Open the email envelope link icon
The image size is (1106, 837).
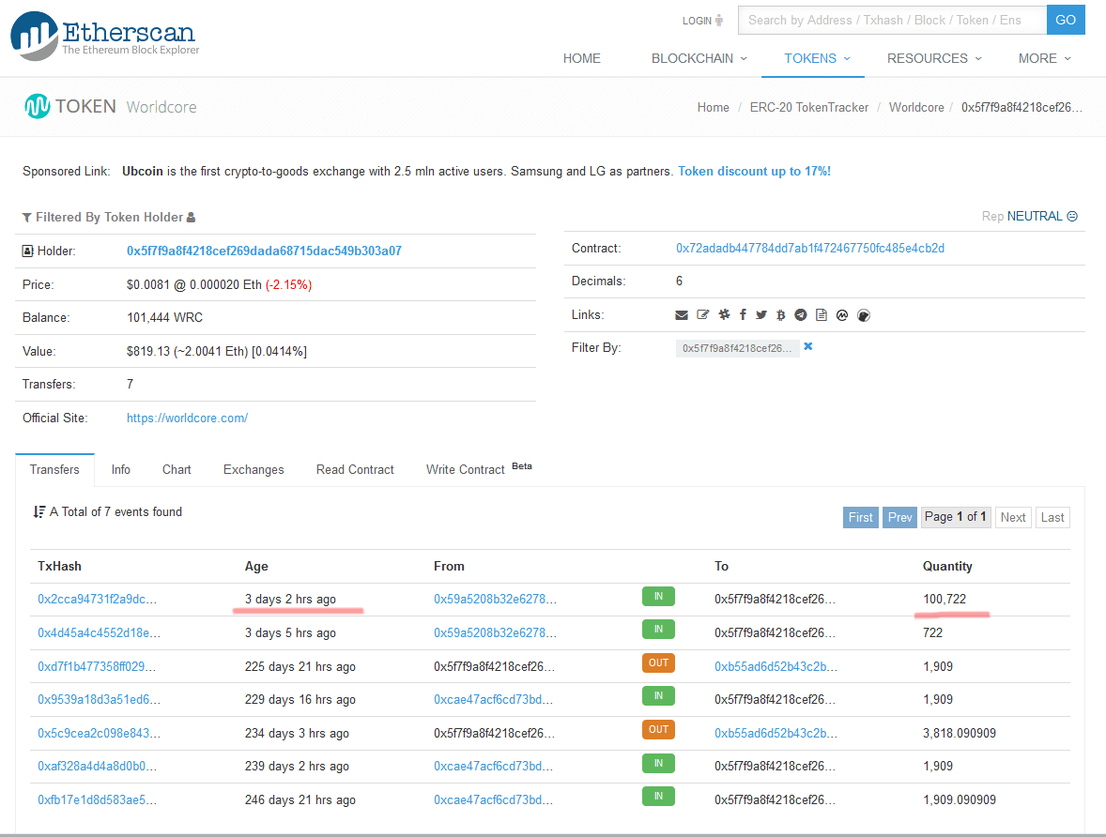click(x=682, y=315)
